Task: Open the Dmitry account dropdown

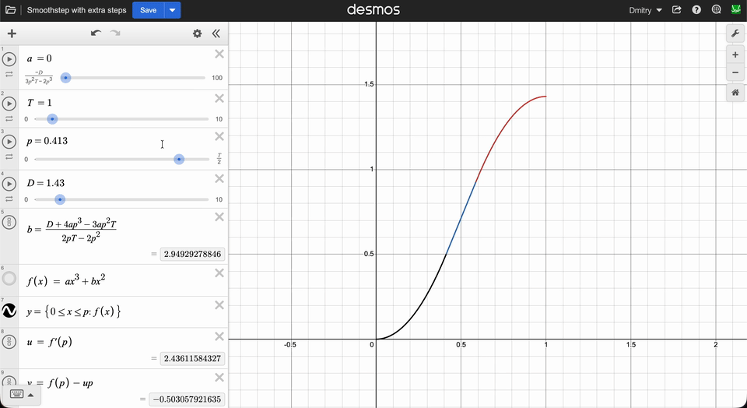Action: tap(645, 10)
